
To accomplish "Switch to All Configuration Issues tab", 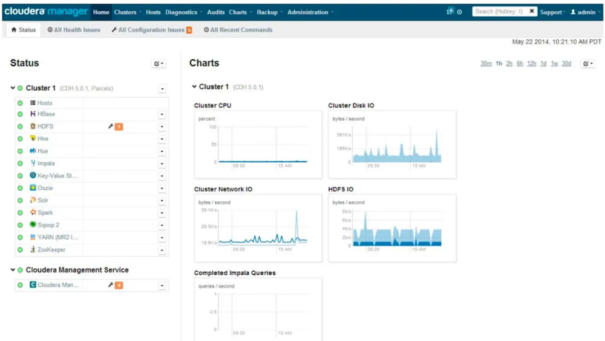I will point(152,29).
